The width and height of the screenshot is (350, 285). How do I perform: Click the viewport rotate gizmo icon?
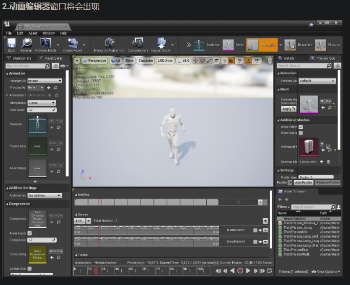[x=203, y=61]
